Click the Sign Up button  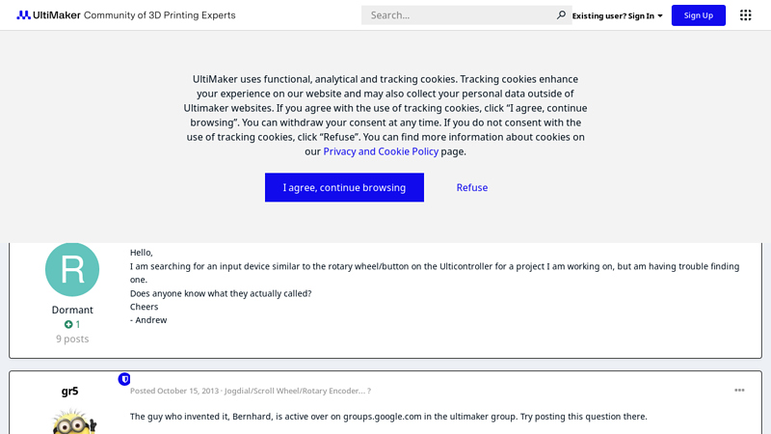tap(699, 15)
